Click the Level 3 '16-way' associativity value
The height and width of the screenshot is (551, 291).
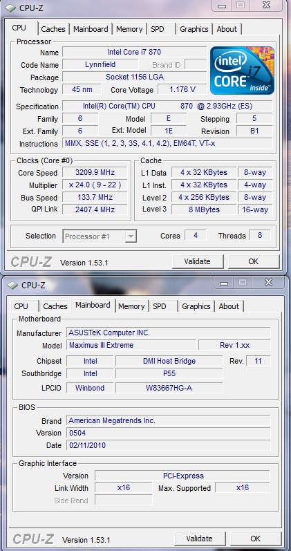point(255,209)
